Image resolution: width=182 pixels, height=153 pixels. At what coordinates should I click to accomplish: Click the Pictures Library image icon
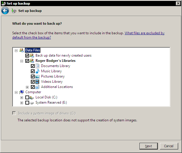click(x=37, y=77)
